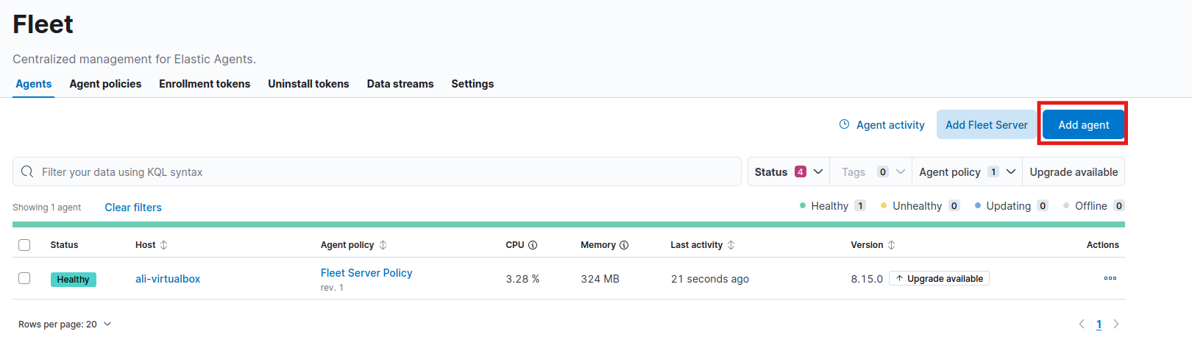Viewport: 1192px width, 340px height.
Task: Click the Healthy status badge in row
Action: pos(73,279)
